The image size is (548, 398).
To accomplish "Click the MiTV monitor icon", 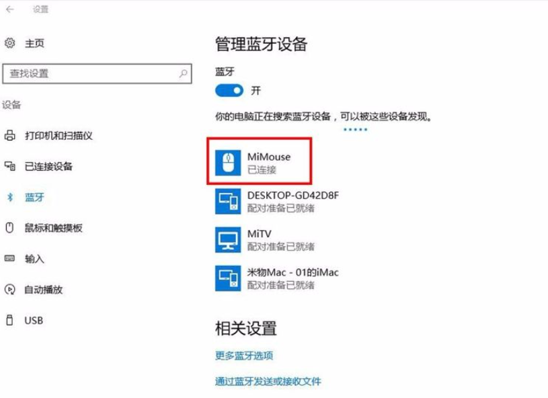I will [x=228, y=239].
